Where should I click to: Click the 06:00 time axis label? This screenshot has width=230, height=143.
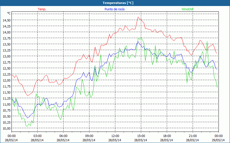(x=63, y=136)
